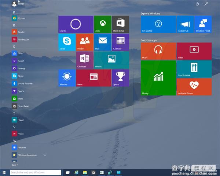Jump via the letter R header
This screenshot has width=220, height=176.
click(14, 25)
